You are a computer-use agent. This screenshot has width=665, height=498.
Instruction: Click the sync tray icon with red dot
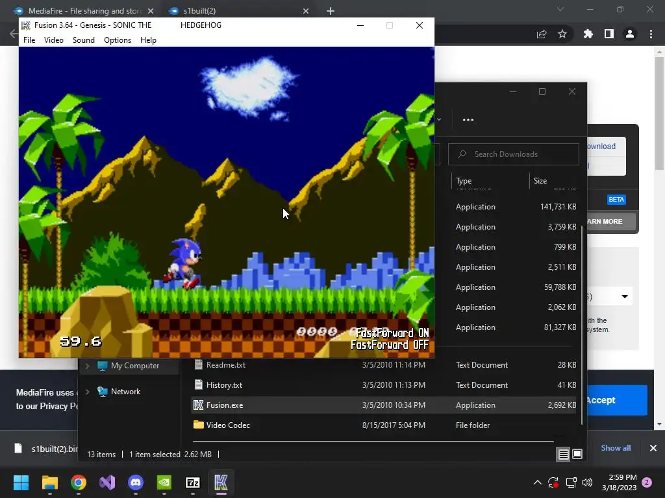(x=553, y=482)
